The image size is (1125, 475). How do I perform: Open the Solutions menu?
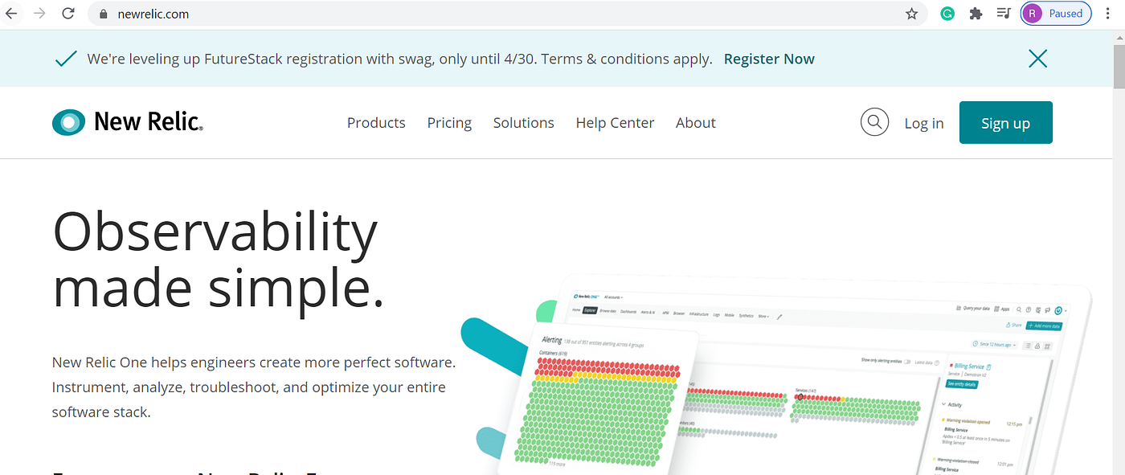(524, 123)
